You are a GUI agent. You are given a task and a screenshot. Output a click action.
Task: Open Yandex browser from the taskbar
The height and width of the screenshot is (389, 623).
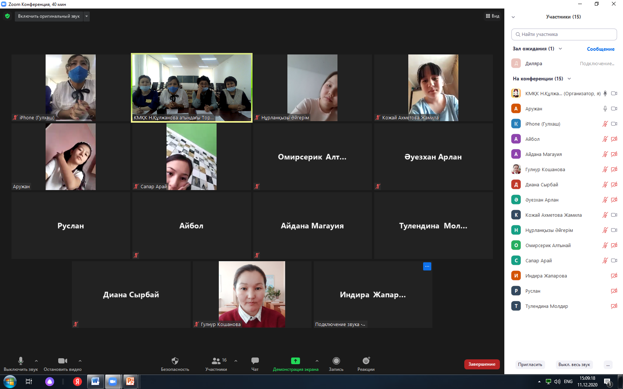click(x=77, y=382)
